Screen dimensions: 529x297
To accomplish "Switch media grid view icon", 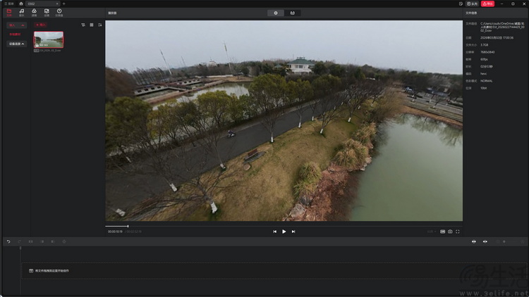I will [92, 25].
